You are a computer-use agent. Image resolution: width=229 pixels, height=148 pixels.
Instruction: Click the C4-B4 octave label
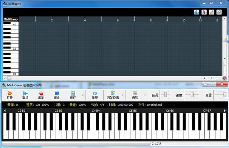coord(96,111)
